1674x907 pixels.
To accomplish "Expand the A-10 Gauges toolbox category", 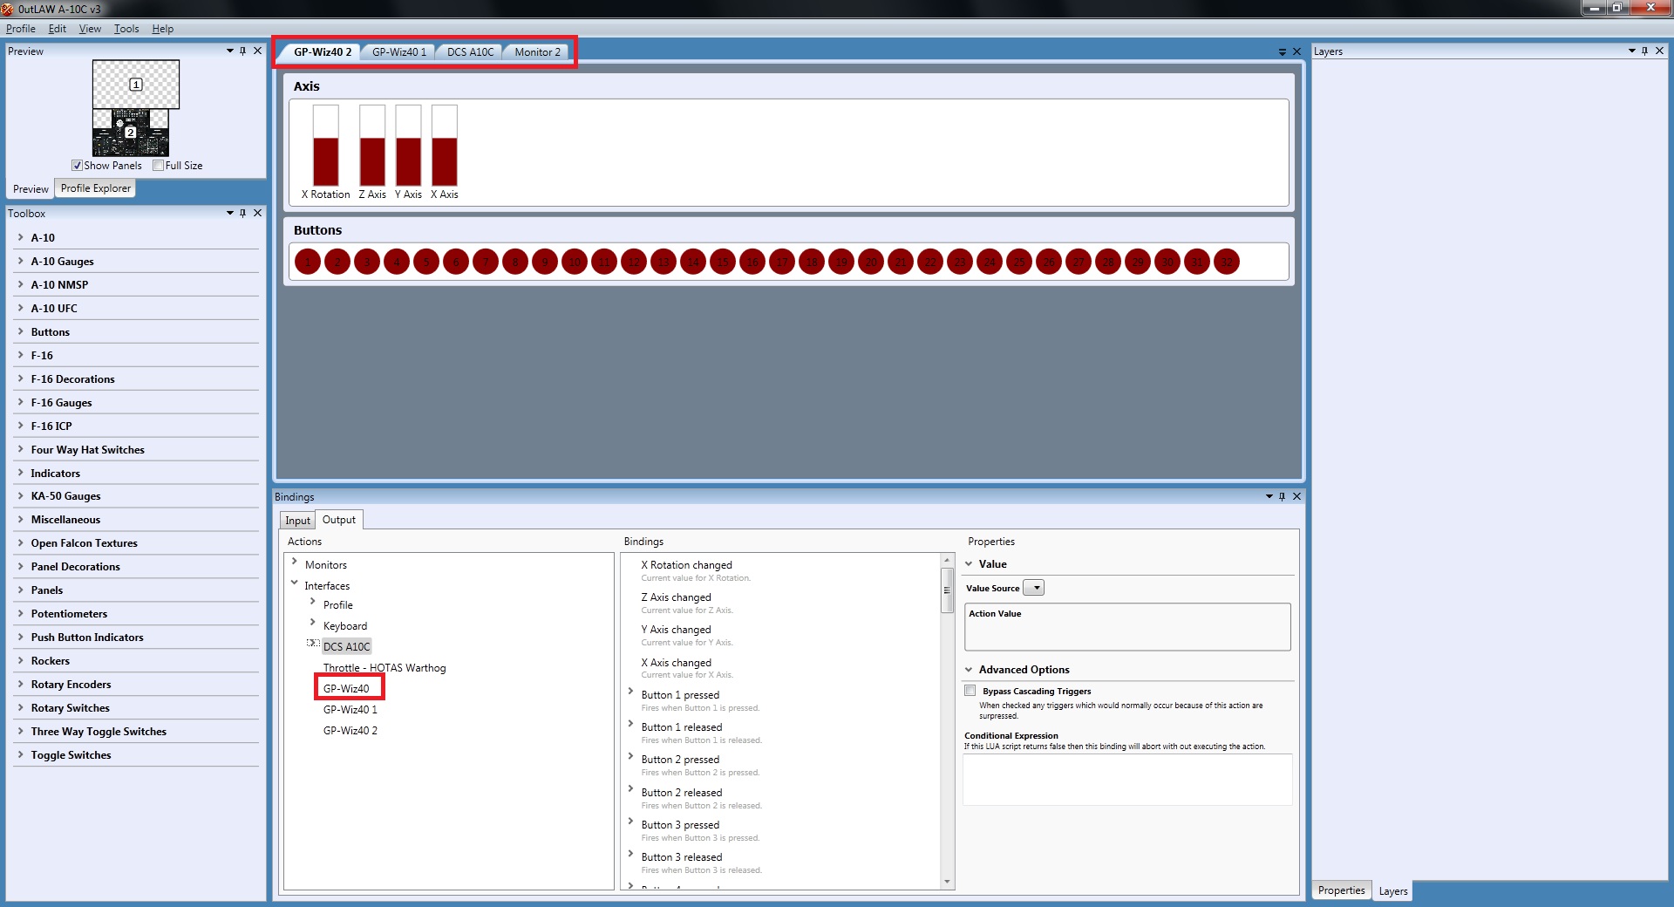I will [x=20, y=261].
